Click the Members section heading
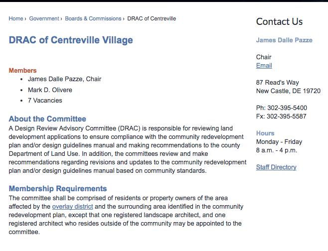Image resolution: width=328 pixels, height=251 pixels. [x=22, y=70]
